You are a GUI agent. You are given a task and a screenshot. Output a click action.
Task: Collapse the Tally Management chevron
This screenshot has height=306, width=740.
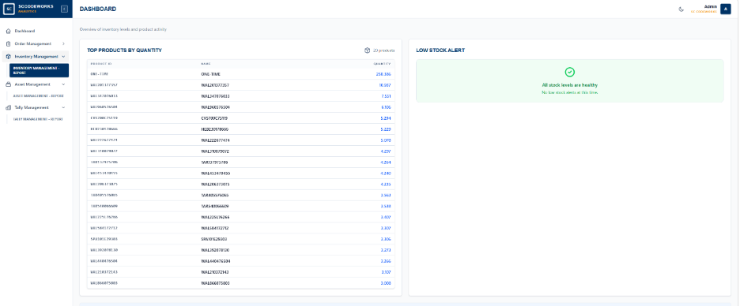[x=63, y=107]
